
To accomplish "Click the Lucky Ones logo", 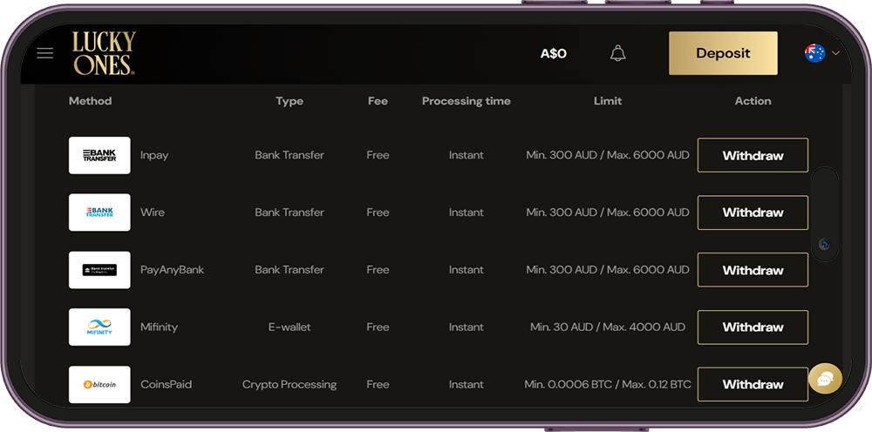I will 104,53.
